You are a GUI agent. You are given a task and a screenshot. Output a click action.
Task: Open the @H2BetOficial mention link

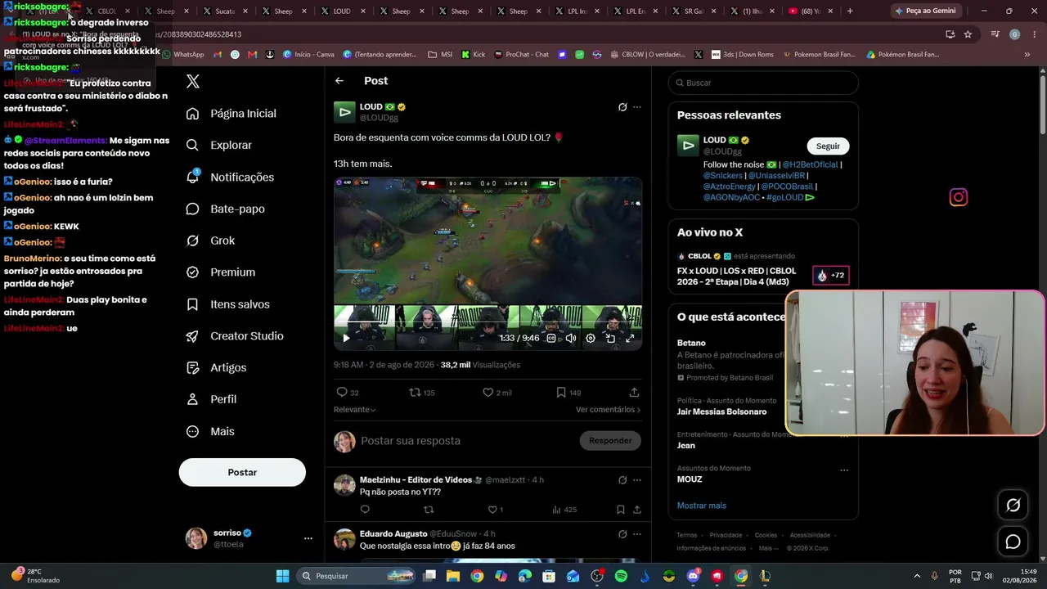[x=810, y=164]
